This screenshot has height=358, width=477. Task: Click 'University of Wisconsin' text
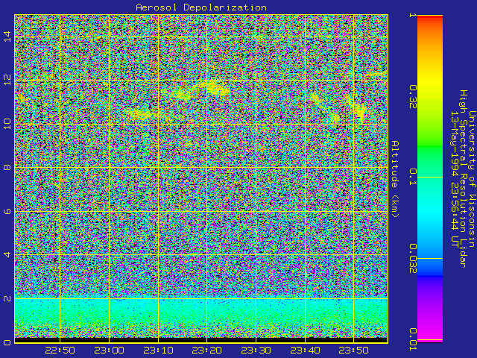pos(472,179)
